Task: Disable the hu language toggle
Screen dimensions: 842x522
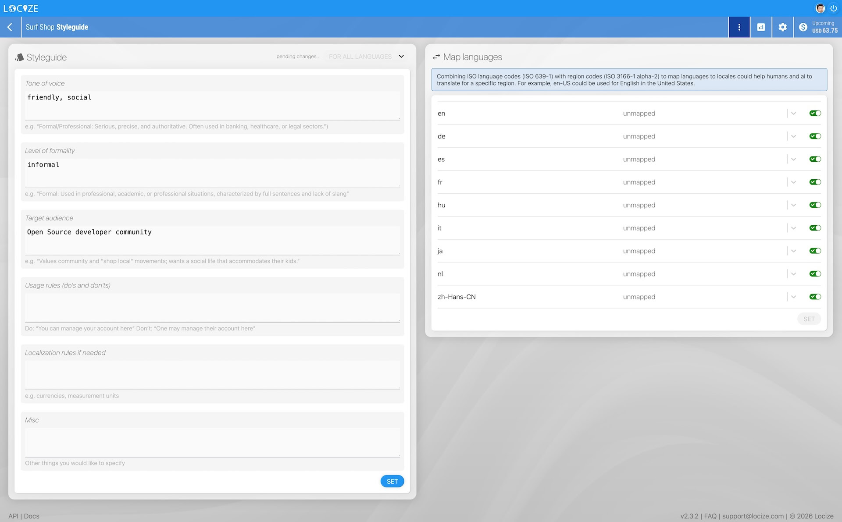Action: (815, 205)
